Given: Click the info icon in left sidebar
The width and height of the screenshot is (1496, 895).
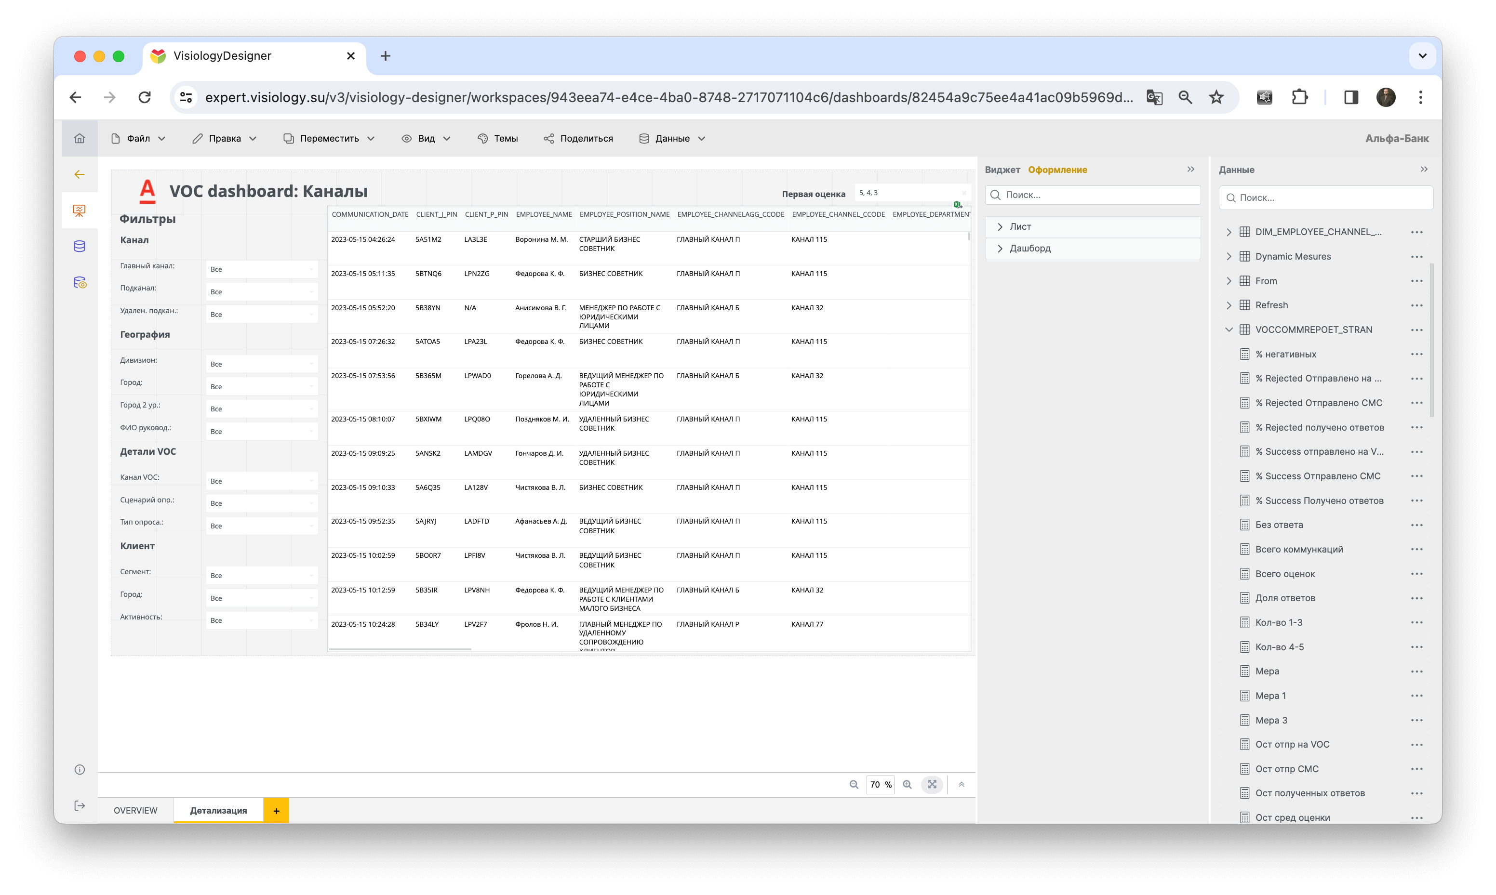Looking at the screenshot, I should [x=79, y=770].
